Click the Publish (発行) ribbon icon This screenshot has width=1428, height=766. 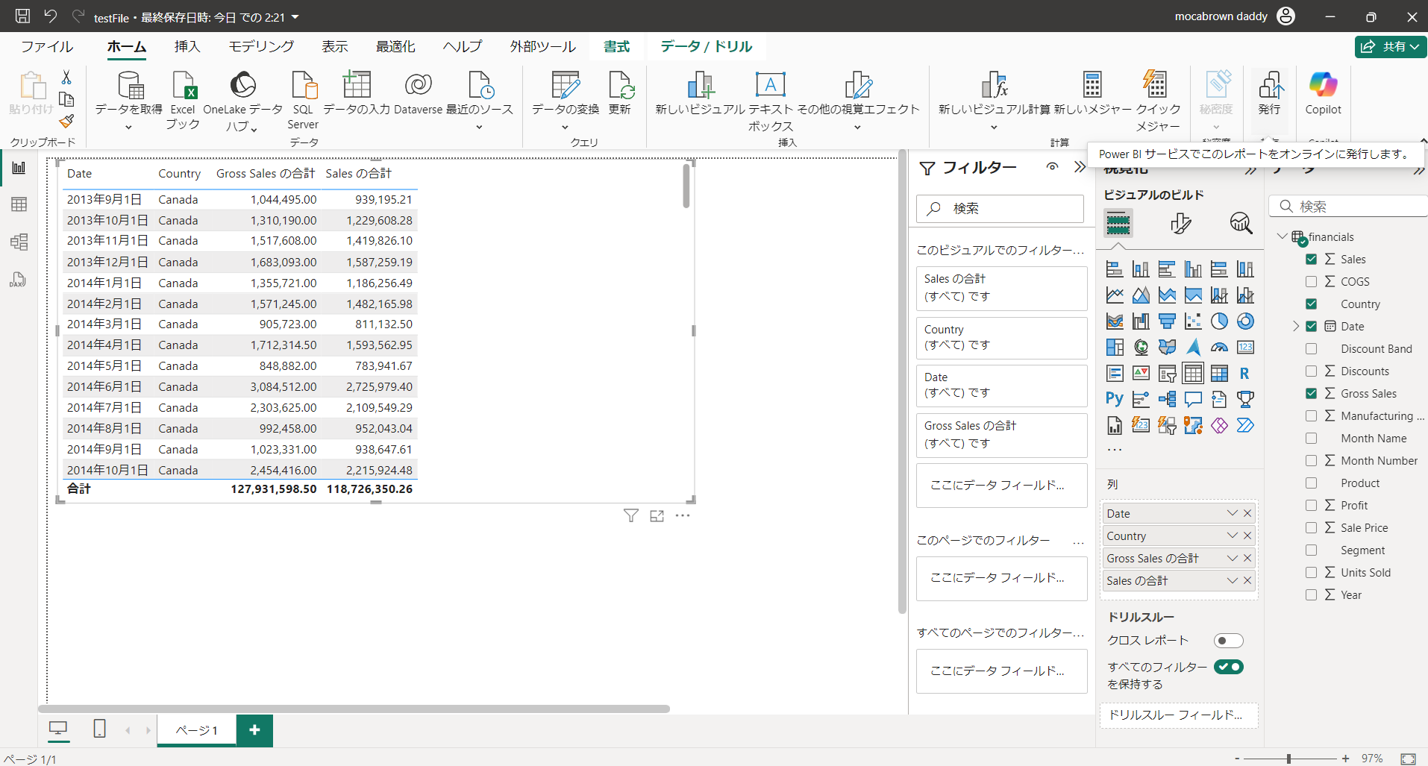click(1270, 92)
